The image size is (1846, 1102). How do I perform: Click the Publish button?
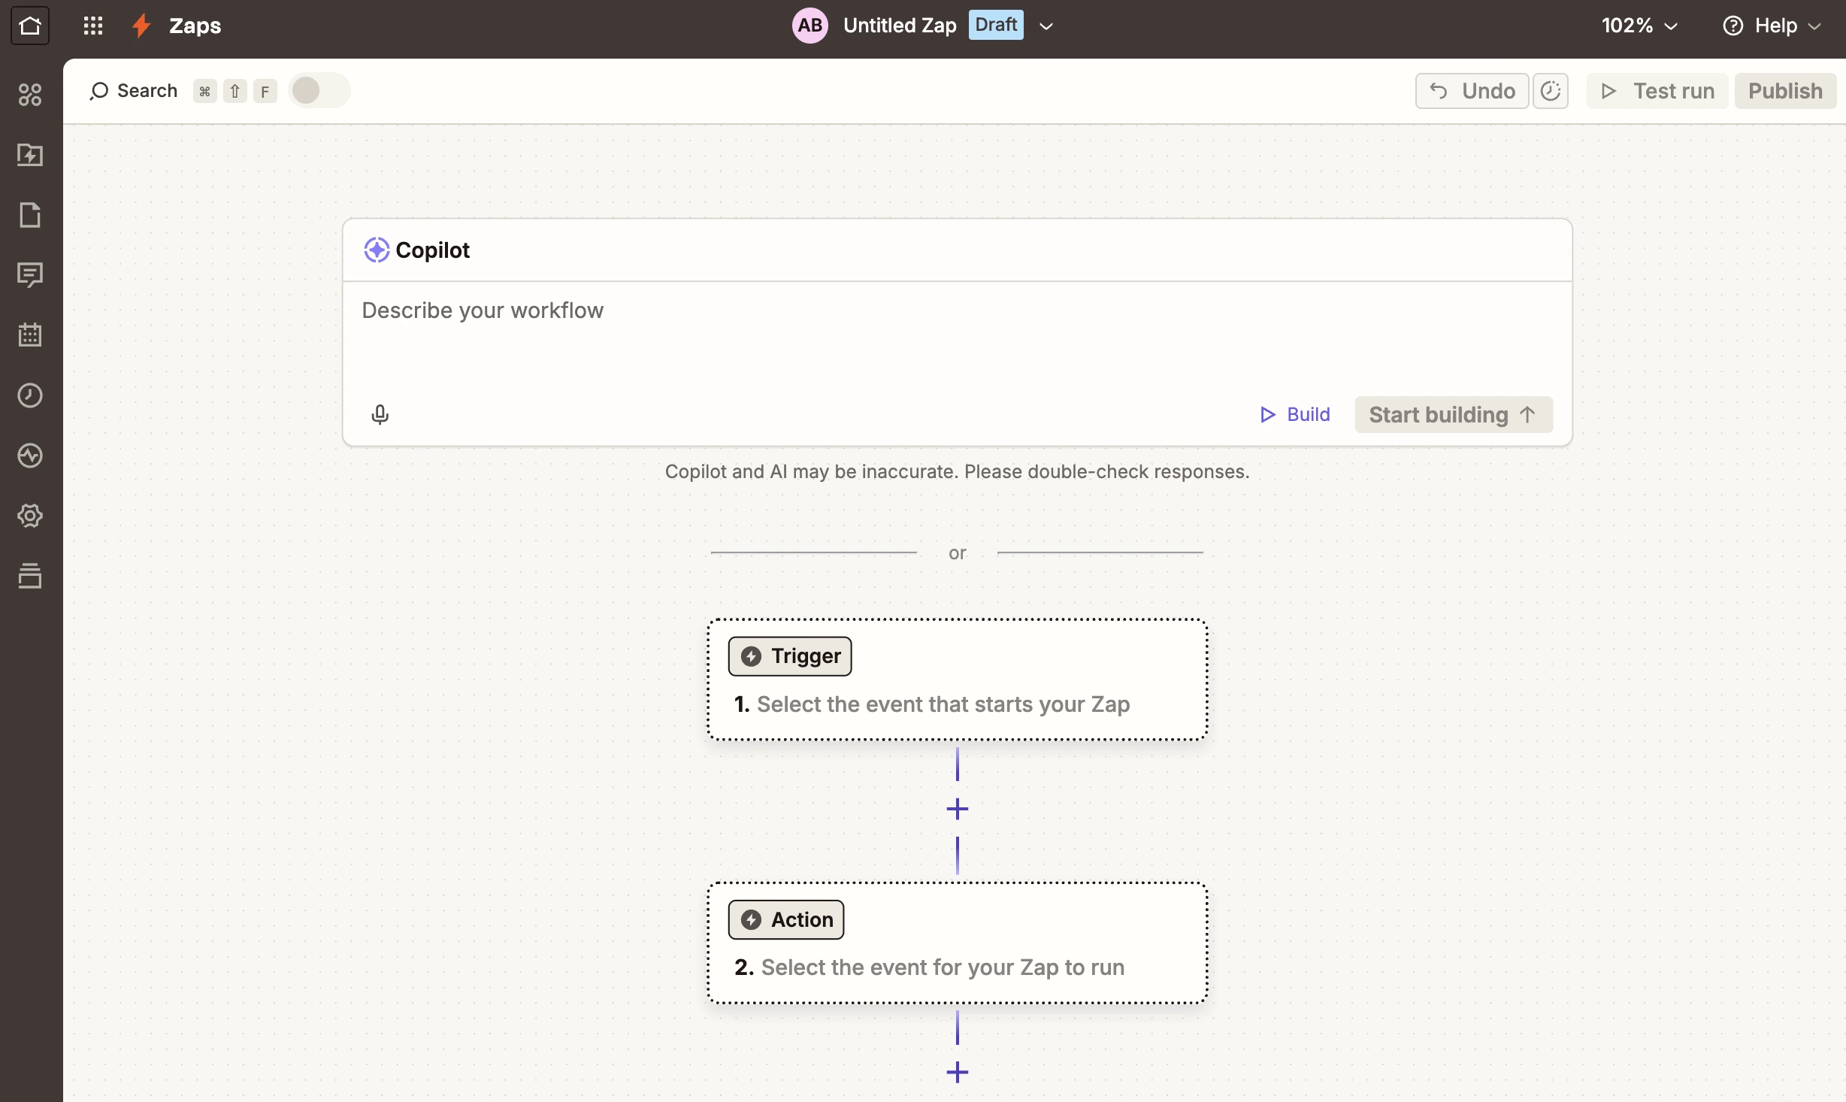coord(1785,91)
